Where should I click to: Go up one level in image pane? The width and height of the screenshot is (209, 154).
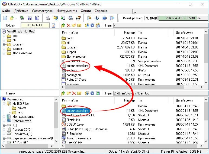pyautogui.click(x=63, y=25)
